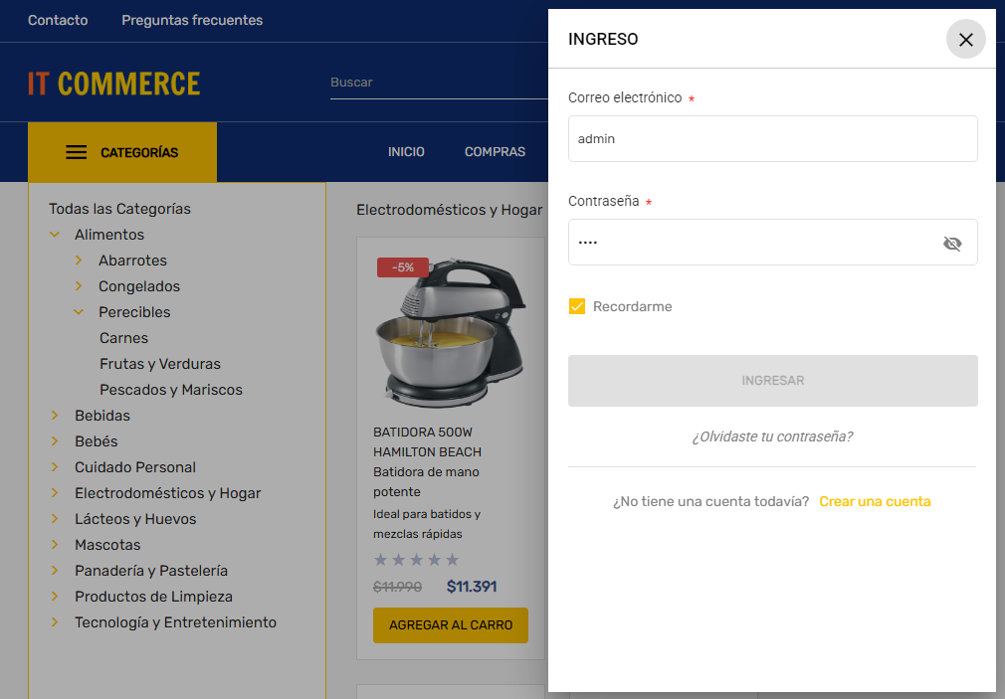The height and width of the screenshot is (699, 1005).
Task: Close the Ingreso login panel
Action: (x=965, y=40)
